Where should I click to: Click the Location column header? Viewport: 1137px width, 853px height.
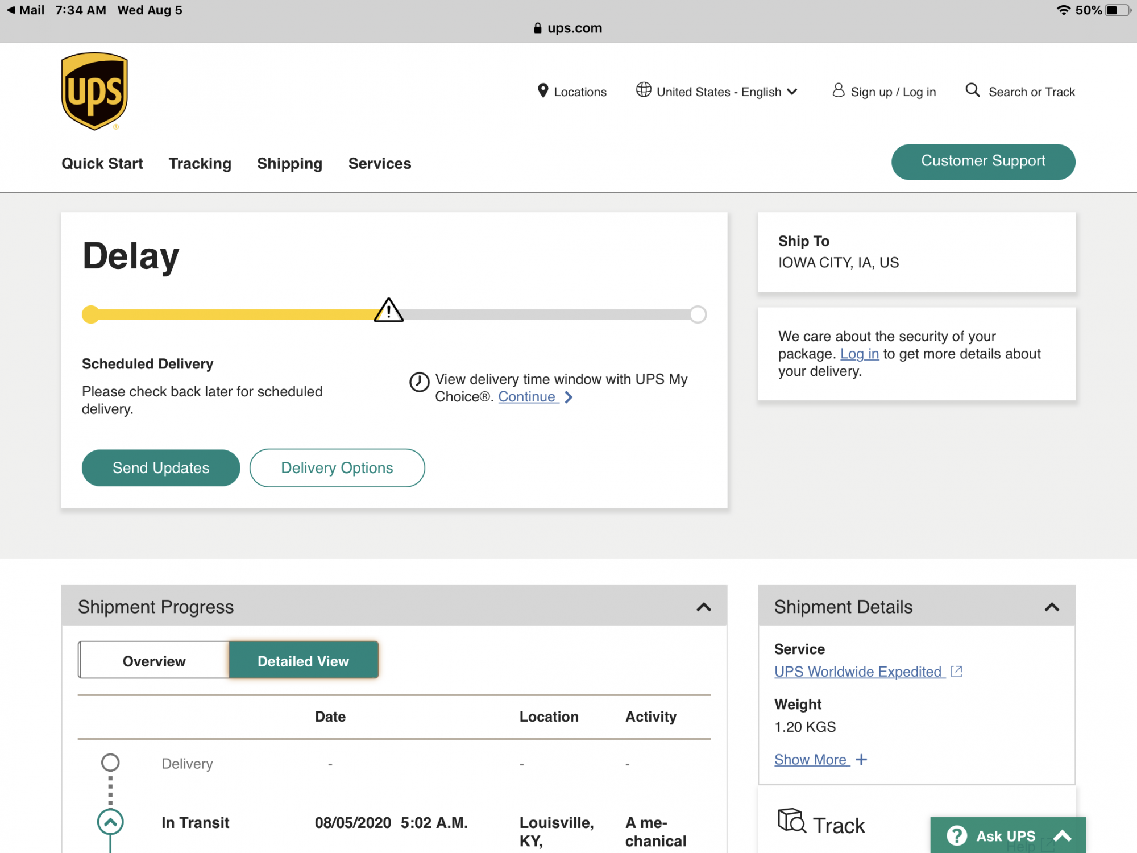click(x=549, y=717)
